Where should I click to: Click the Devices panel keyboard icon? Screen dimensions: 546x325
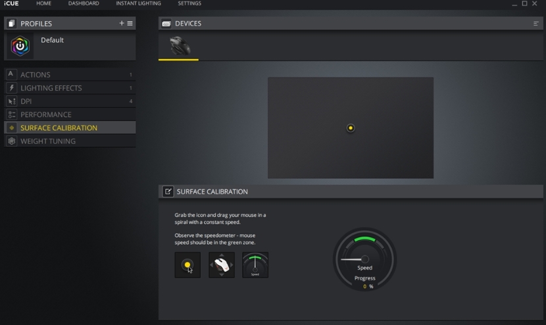[166, 23]
